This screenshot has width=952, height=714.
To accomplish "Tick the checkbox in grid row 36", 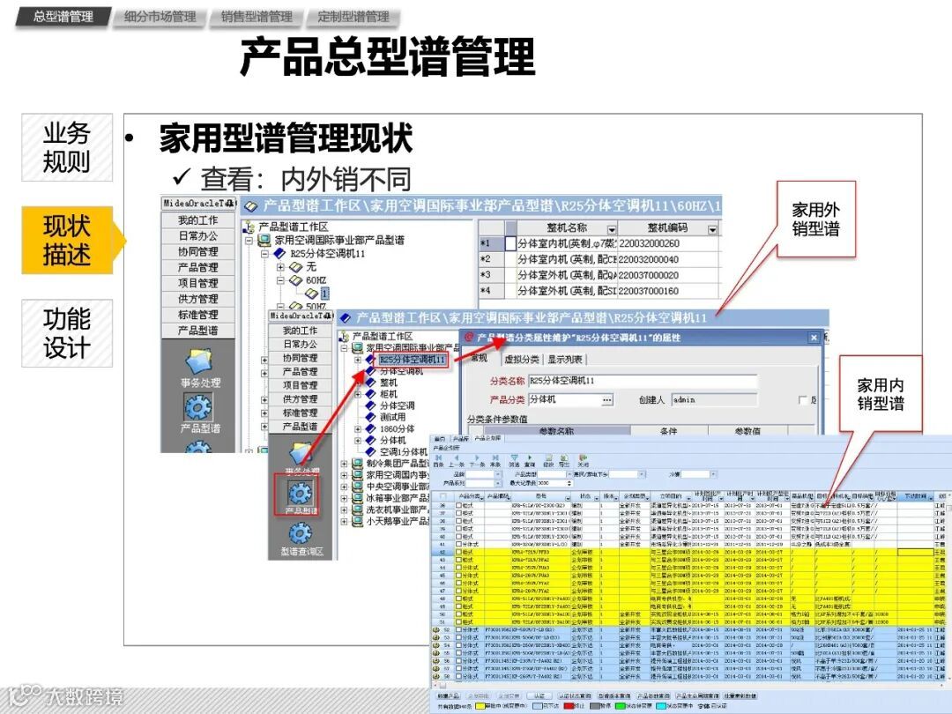I will click(458, 505).
